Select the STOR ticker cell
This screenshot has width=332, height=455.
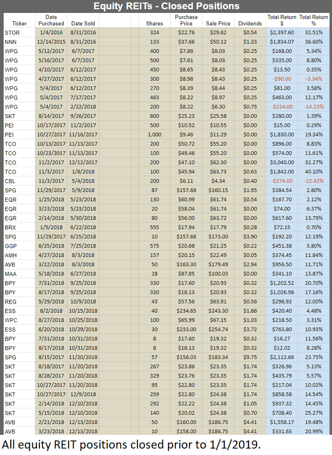tap(11, 33)
